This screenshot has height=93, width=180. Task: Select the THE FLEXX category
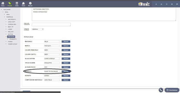[11, 37]
